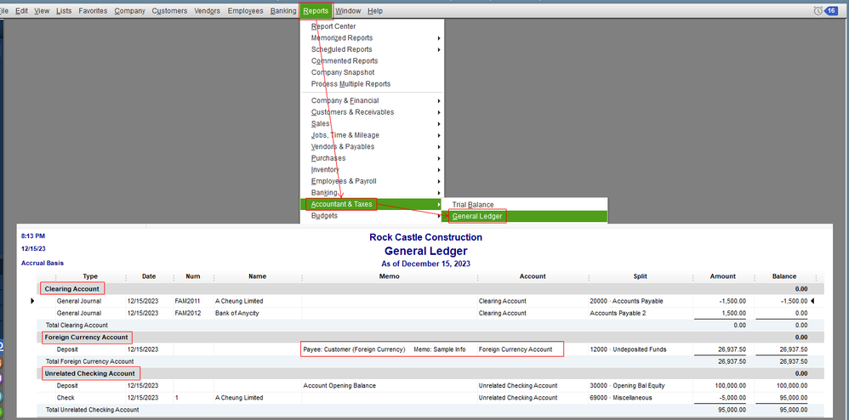
Task: Open the View menu
Action: coord(42,11)
